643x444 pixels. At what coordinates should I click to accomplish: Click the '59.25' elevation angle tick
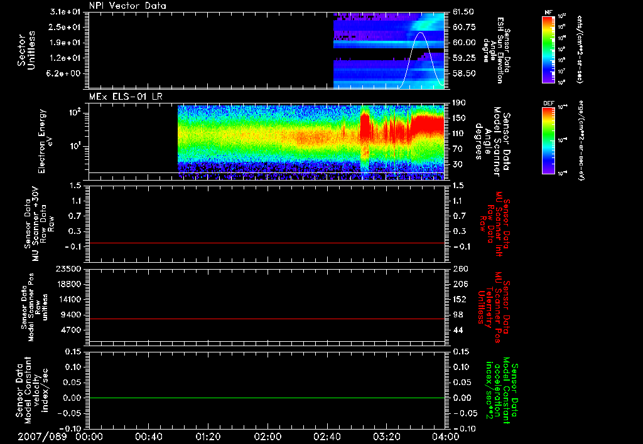tap(464, 58)
